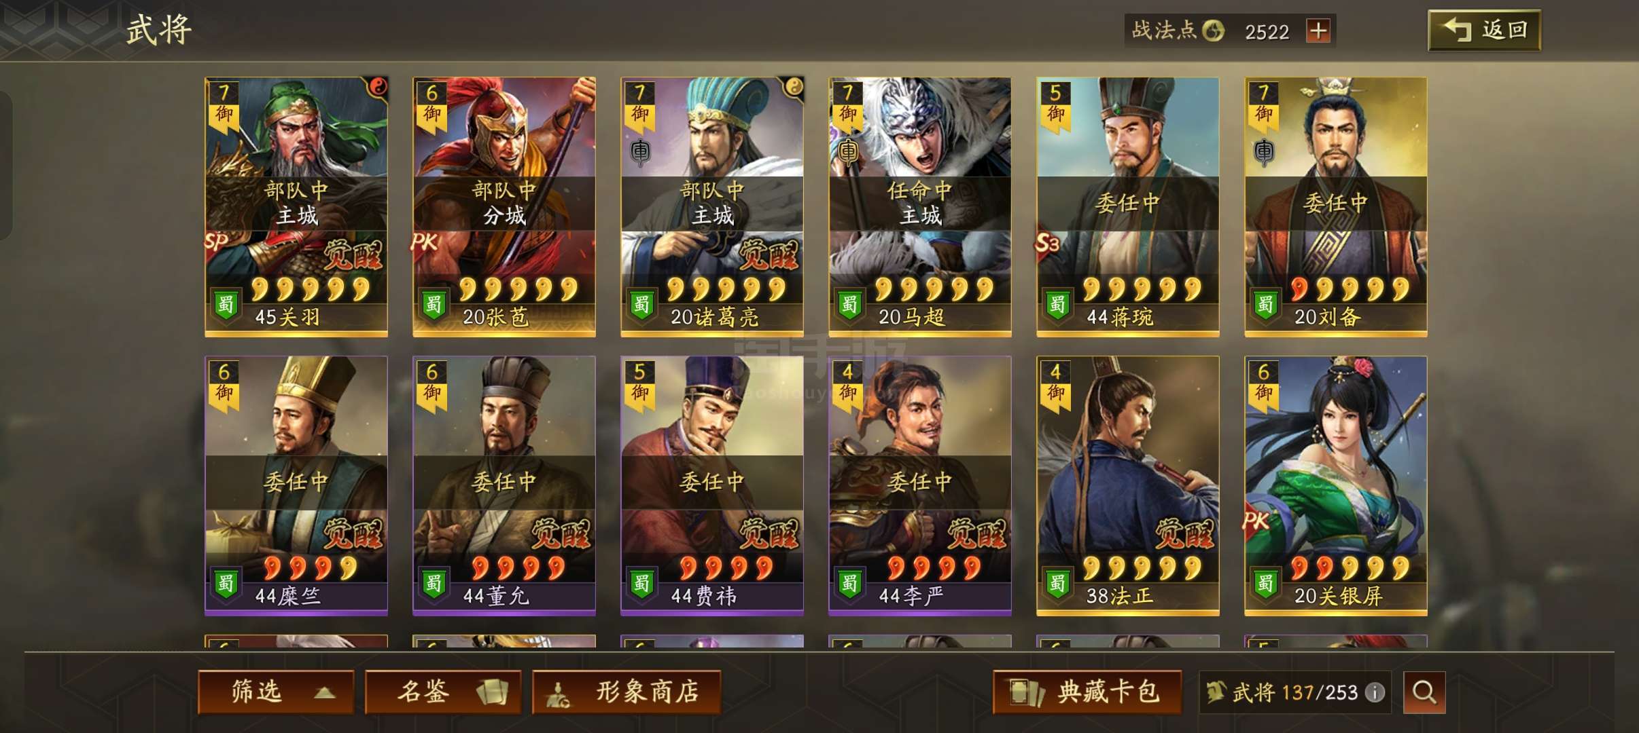Open the 典藏卡包 card pack
This screenshot has height=733, width=1639.
click(x=1087, y=692)
